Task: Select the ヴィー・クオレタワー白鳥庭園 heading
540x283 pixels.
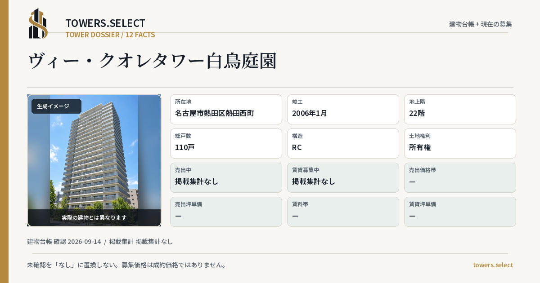Action: (x=152, y=61)
